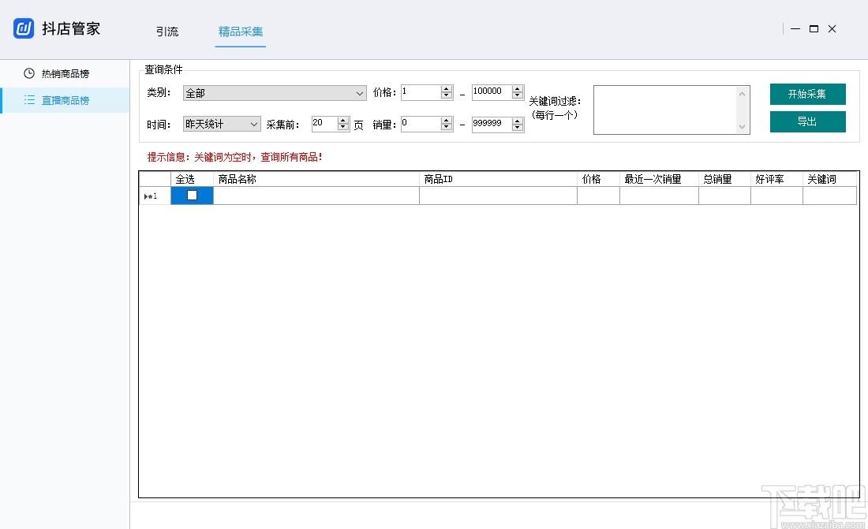The height and width of the screenshot is (529, 868).
Task: Open the 时间 dropdown showing 昨天统计
Action: point(222,124)
